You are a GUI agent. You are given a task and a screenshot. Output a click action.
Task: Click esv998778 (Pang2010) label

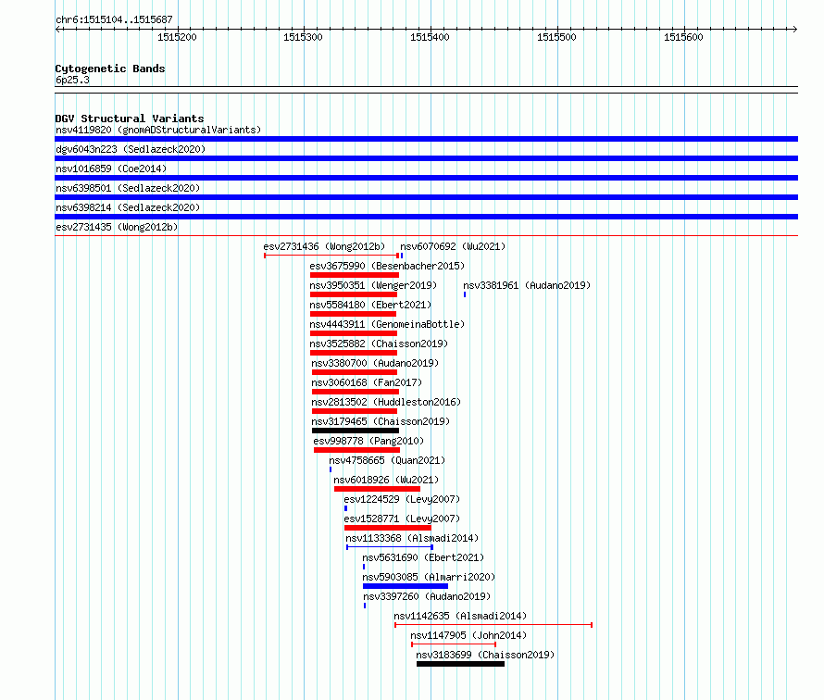click(368, 441)
